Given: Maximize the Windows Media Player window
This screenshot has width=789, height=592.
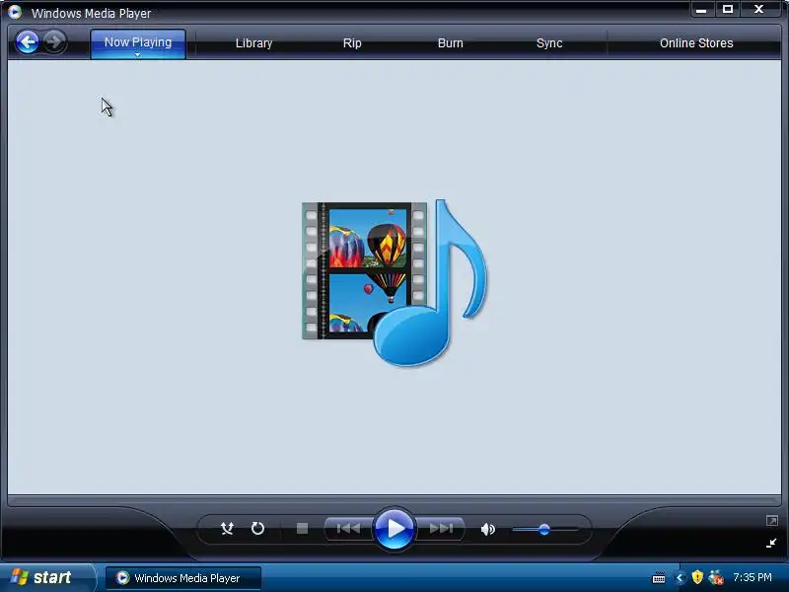Looking at the screenshot, I should tap(728, 9).
